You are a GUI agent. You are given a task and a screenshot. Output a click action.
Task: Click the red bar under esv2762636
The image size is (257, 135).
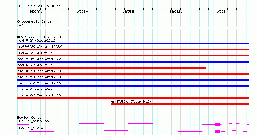click(x=180, y=104)
